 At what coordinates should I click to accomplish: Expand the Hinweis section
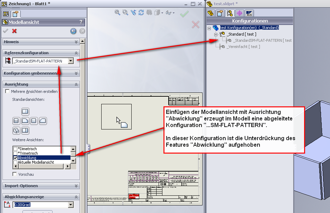[76, 42]
